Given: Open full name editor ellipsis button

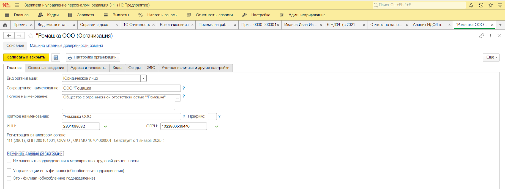Looking at the screenshot, I should [177, 98].
